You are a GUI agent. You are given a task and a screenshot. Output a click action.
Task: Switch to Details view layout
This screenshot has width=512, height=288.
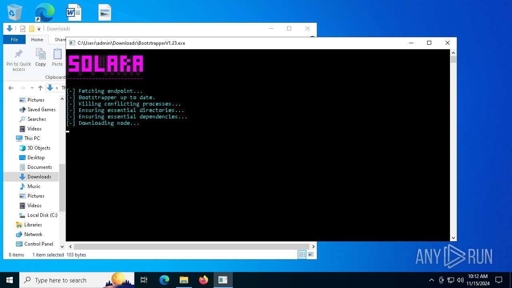click(302, 254)
